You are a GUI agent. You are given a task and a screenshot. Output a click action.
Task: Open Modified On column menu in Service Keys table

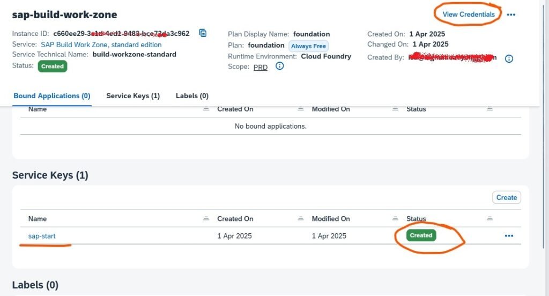[395, 219]
